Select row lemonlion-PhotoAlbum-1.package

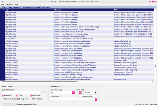tap(79, 24)
